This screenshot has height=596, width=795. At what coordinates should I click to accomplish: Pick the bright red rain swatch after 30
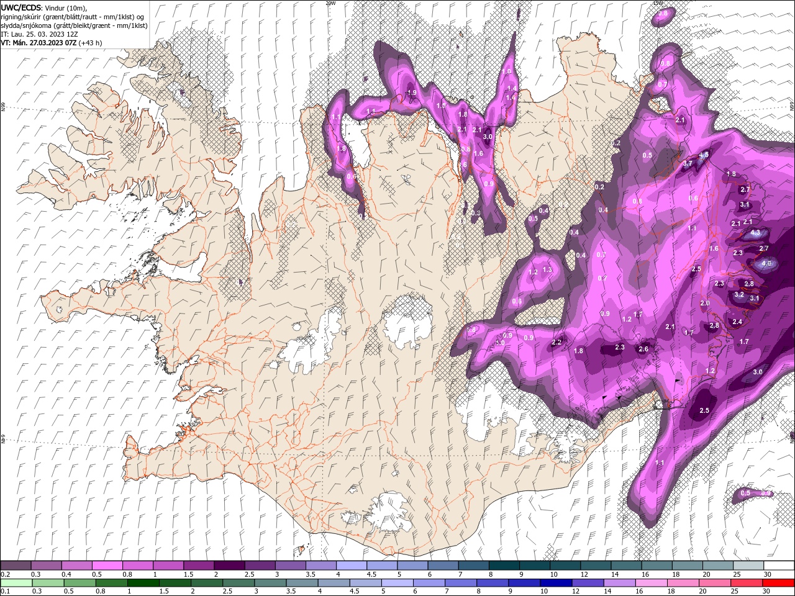[x=779, y=583]
